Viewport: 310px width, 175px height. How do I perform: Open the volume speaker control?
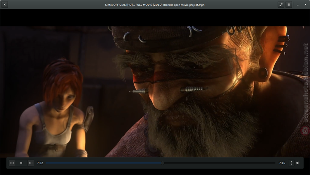pyautogui.click(x=298, y=163)
